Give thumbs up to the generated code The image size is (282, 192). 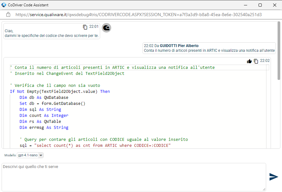[x=249, y=61]
